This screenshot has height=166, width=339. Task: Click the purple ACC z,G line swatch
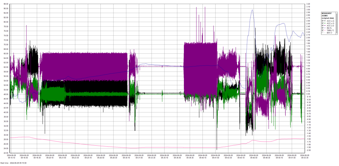click(325, 25)
